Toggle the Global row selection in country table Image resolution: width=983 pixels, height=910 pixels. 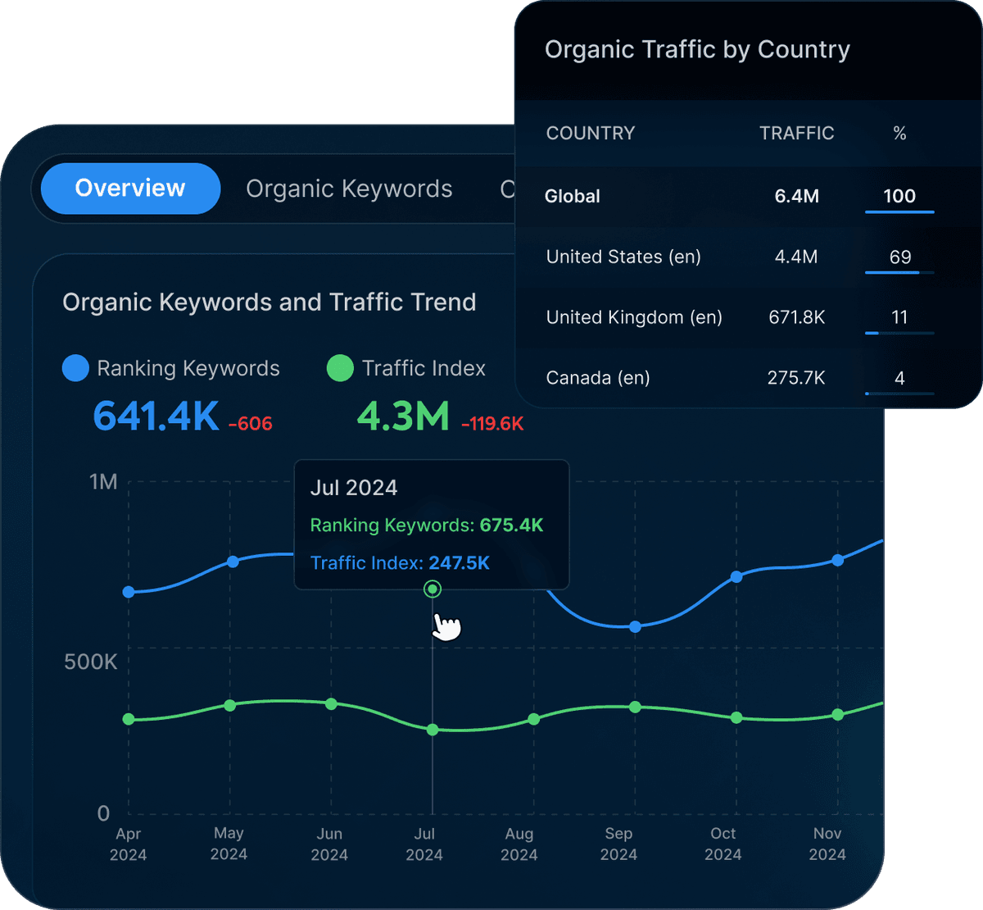coord(573,197)
